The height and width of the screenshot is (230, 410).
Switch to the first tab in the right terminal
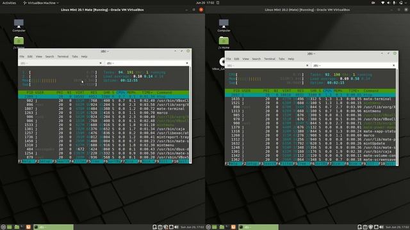tap(268, 65)
